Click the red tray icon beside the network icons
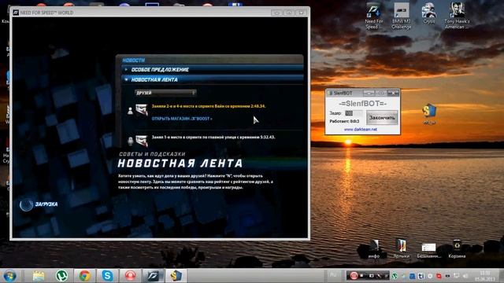Viewport: 504px width, 283px height. [439, 276]
